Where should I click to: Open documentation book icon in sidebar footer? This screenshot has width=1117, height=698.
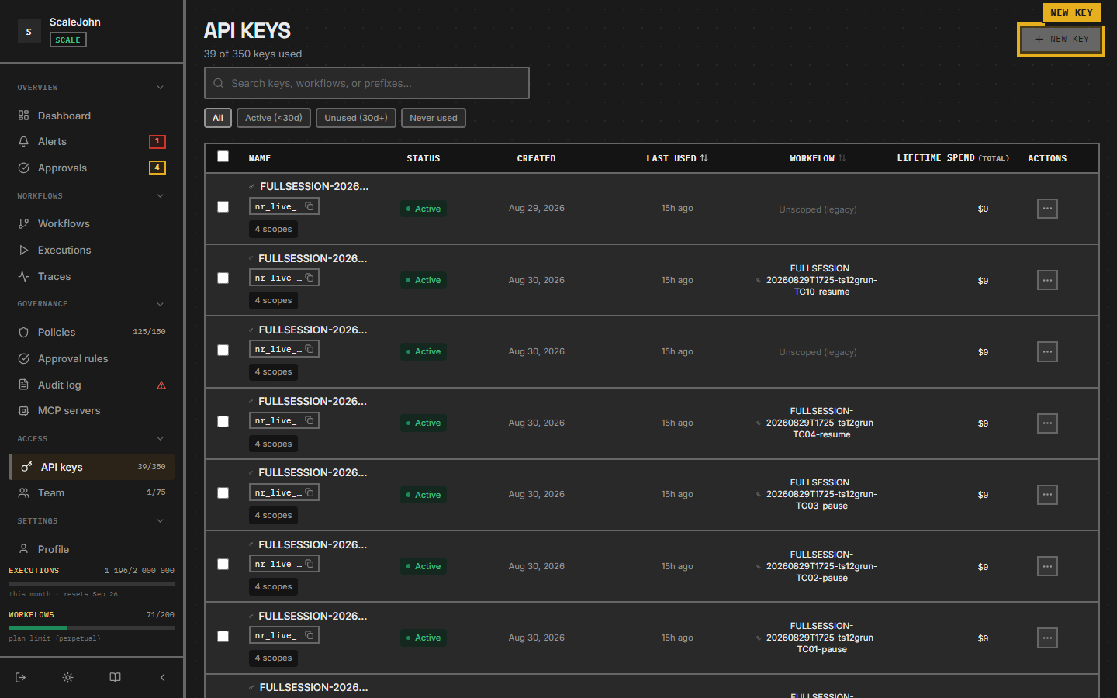pyautogui.click(x=115, y=677)
